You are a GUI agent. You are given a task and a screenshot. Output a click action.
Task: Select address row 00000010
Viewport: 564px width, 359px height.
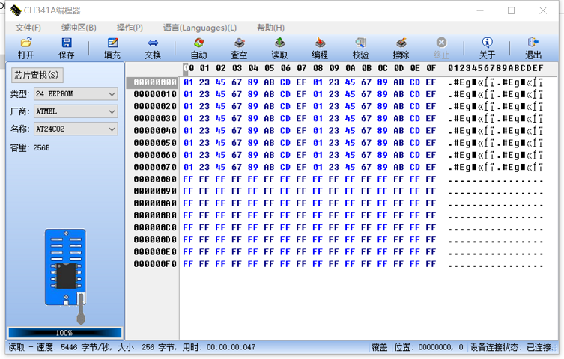[x=154, y=94]
